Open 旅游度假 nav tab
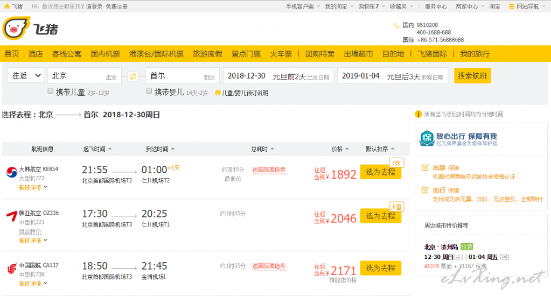 (208, 54)
